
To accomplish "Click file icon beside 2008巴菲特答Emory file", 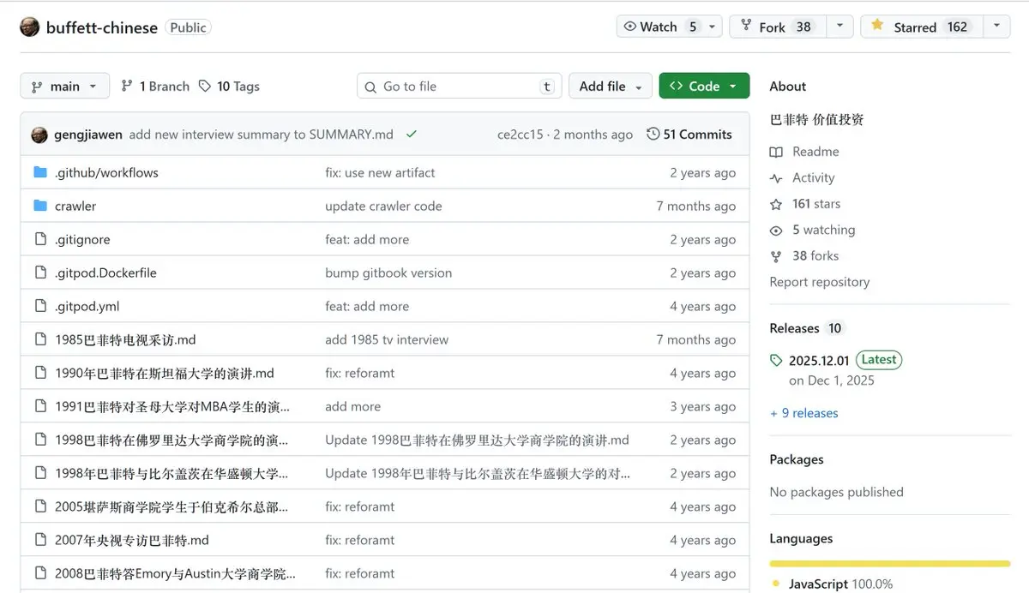I will point(40,573).
